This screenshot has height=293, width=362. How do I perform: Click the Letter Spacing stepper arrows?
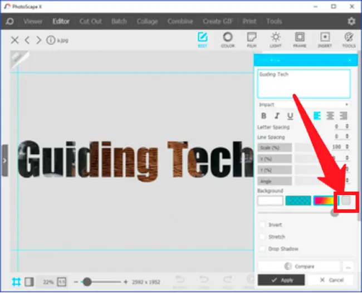[x=347, y=126]
